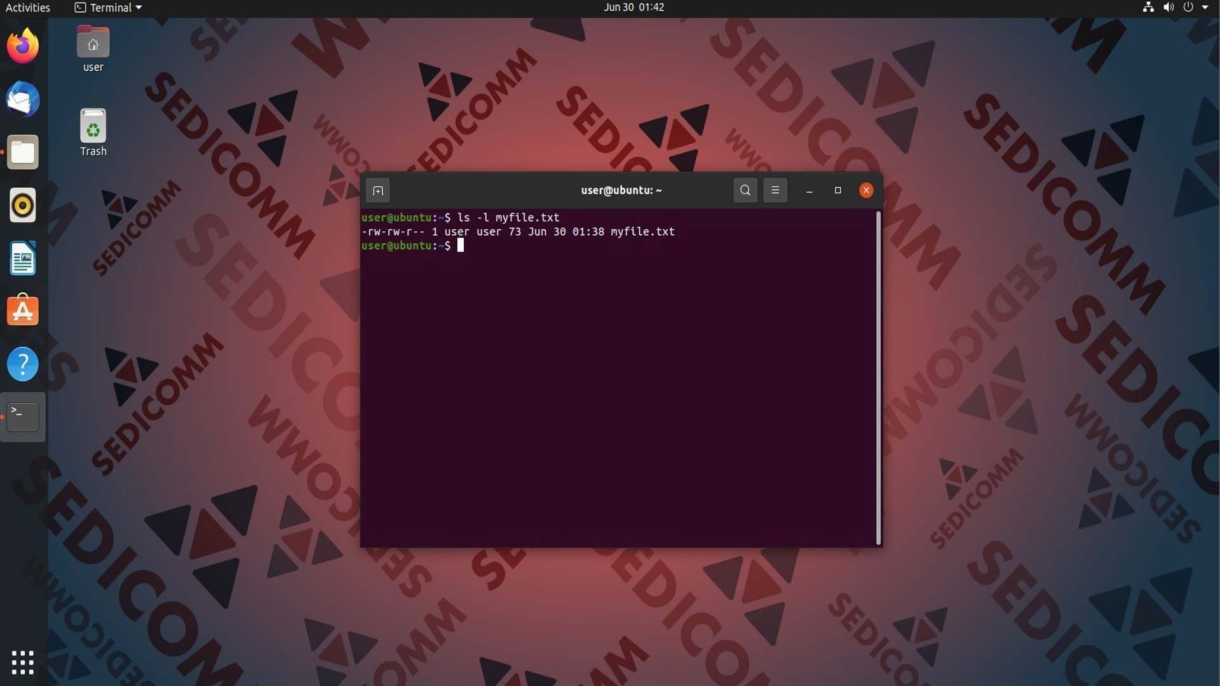The height and width of the screenshot is (686, 1220).
Task: Open the Activities overview
Action: (x=28, y=8)
